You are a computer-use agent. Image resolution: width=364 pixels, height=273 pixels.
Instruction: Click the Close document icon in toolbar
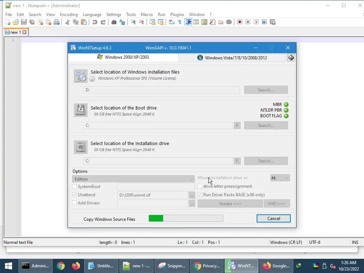click(40, 22)
